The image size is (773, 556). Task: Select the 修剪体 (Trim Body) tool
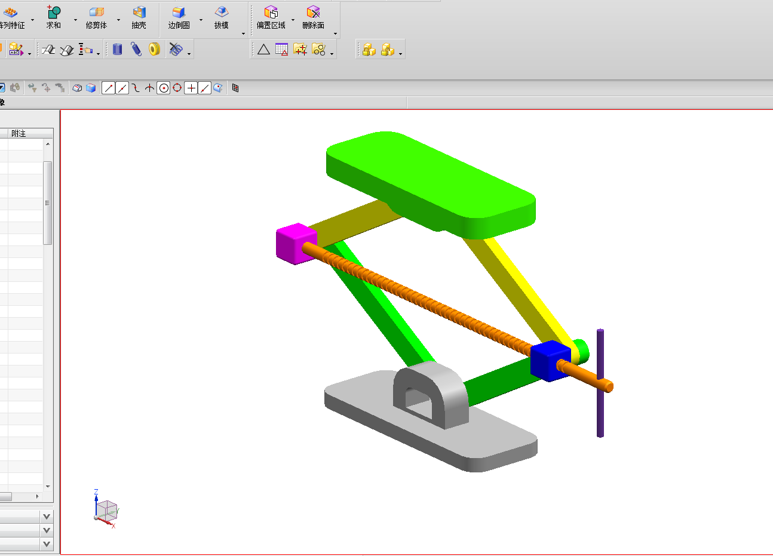point(96,13)
